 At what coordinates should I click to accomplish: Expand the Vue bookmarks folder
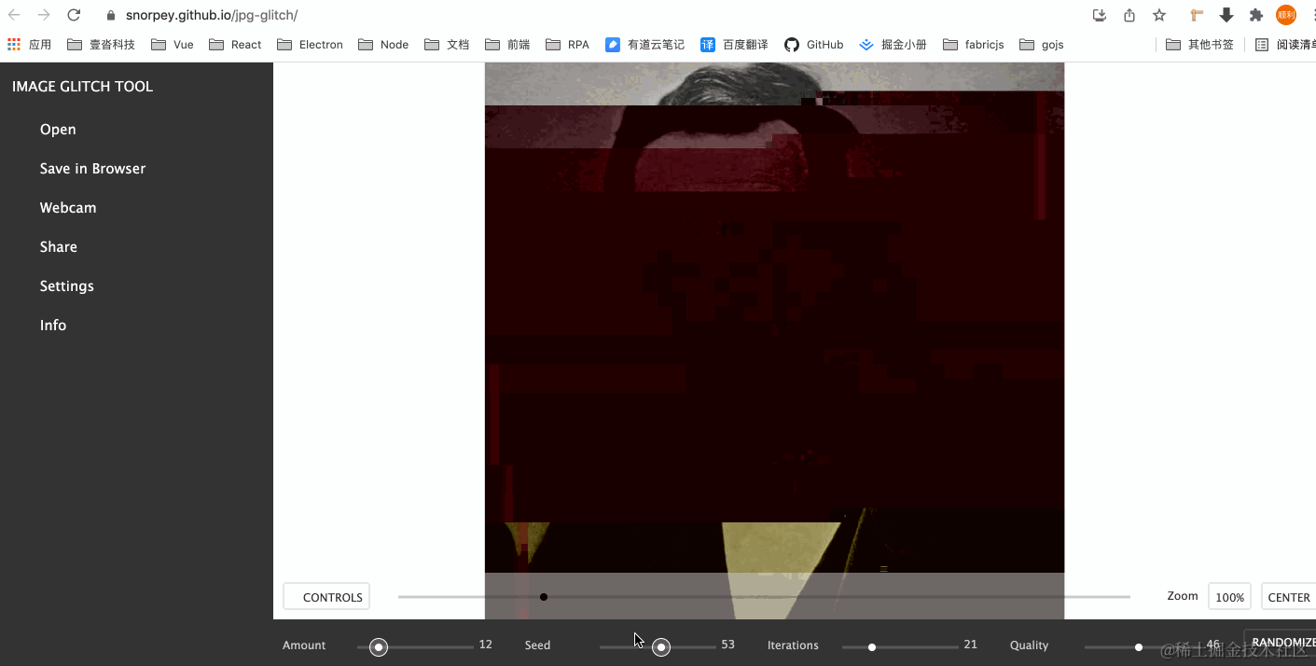point(171,44)
